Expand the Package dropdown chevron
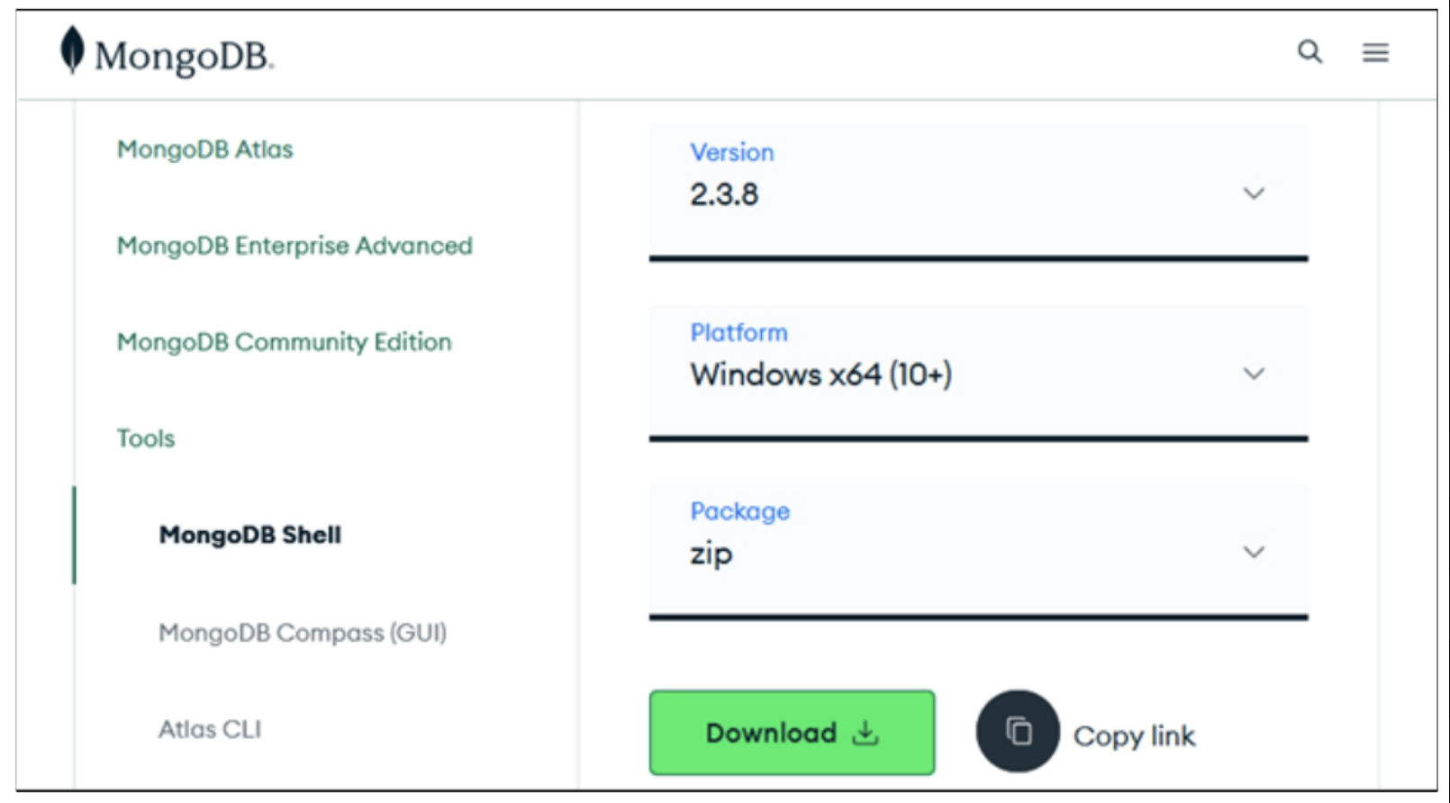The image size is (1450, 803). point(1254,552)
